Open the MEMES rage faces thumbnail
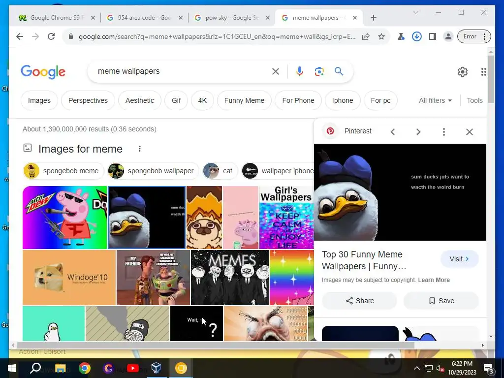This screenshot has width=504, height=378. pos(230,278)
